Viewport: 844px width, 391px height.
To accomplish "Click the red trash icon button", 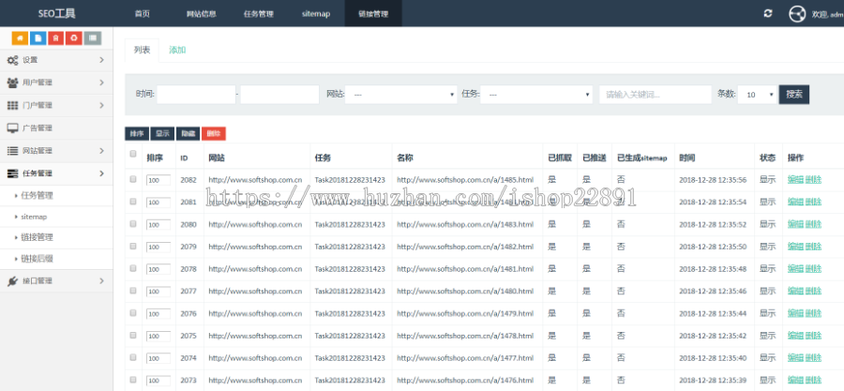I will click(x=56, y=38).
